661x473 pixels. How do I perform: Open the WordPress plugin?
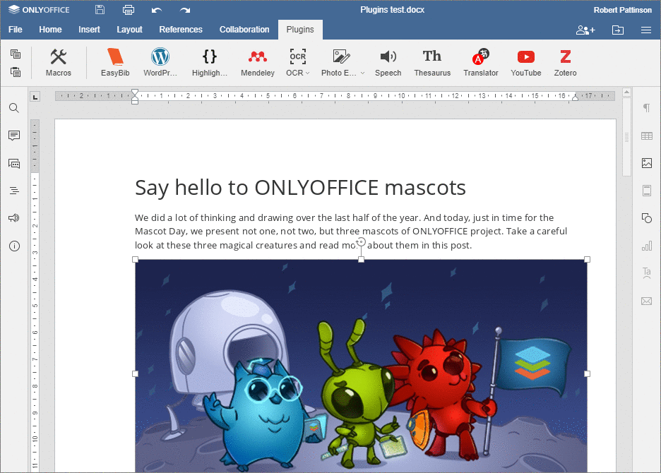click(x=160, y=62)
